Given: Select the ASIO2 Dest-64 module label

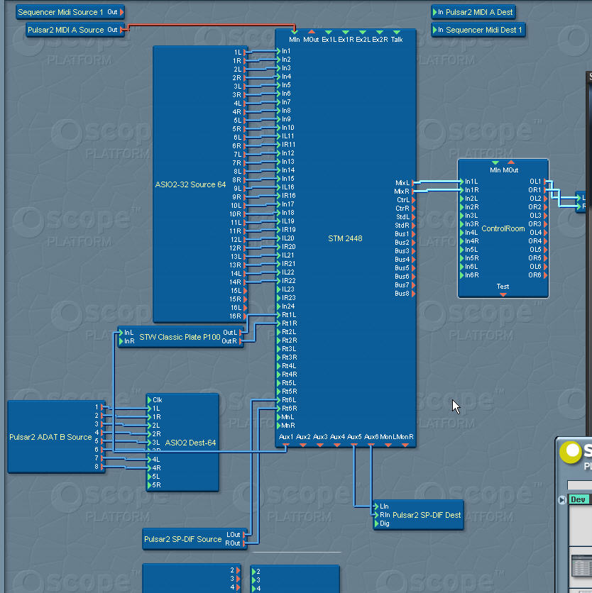Looking at the screenshot, I should point(190,443).
